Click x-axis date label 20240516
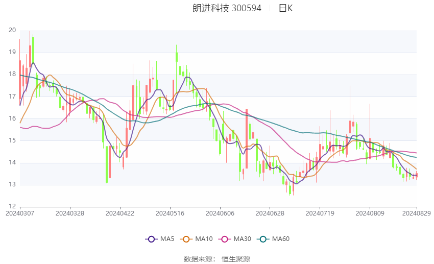The width and height of the screenshot is (434, 264). [x=170, y=213]
